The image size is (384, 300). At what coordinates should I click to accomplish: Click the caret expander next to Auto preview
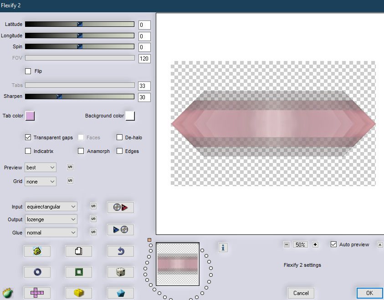click(x=380, y=245)
